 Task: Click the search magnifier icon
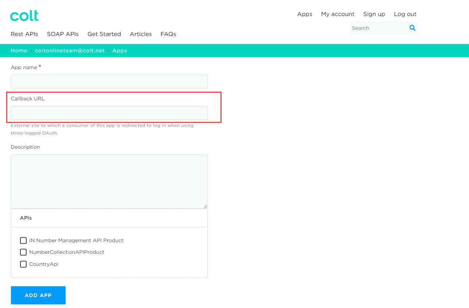pos(412,28)
